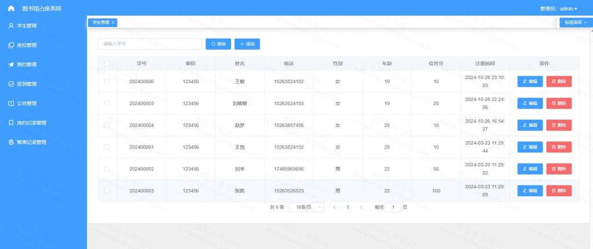Click the 共 6 条 total count

[277, 207]
